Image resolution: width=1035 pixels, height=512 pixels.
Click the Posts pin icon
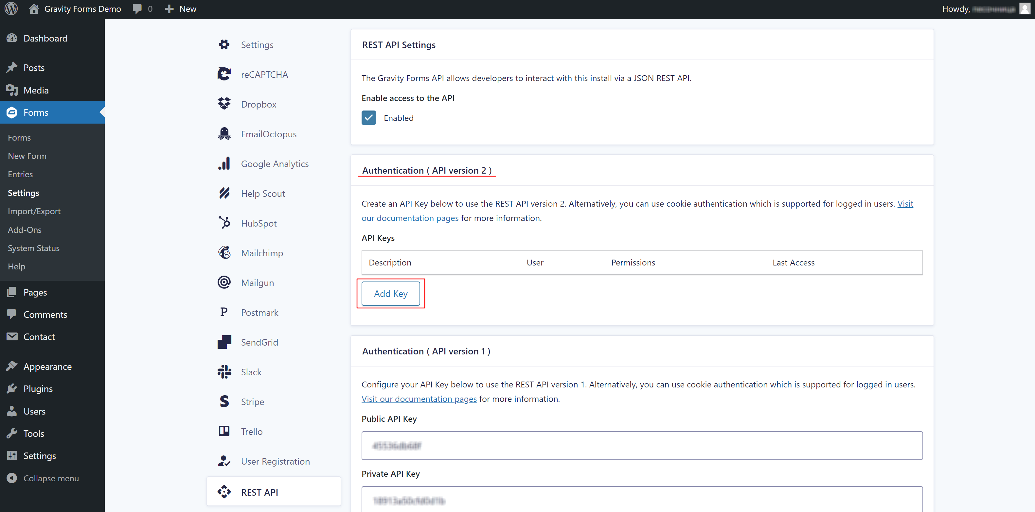pos(12,67)
